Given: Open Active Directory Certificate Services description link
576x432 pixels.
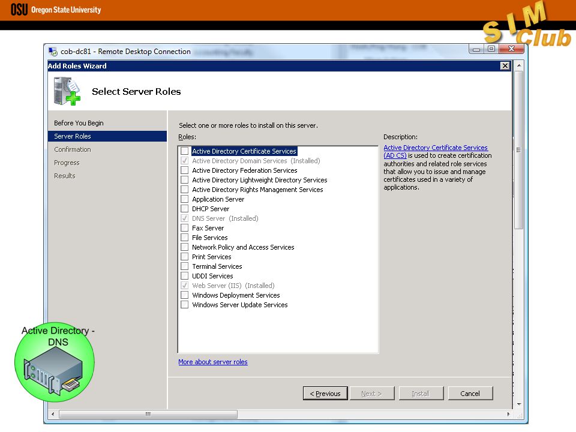Looking at the screenshot, I should pos(436,151).
